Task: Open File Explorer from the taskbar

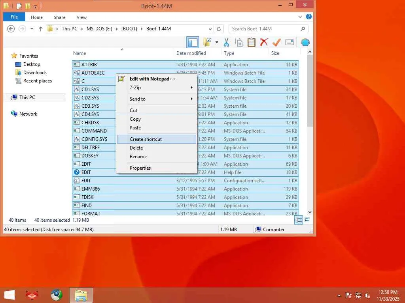Action: (81, 295)
